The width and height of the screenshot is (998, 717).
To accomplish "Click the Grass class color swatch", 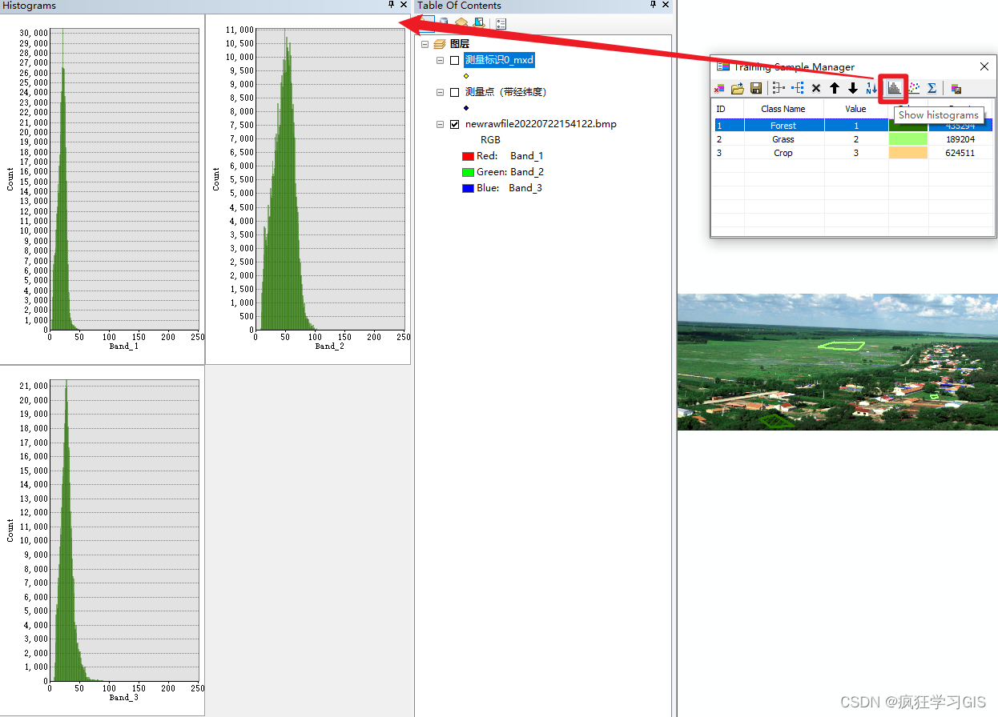I will click(x=908, y=139).
